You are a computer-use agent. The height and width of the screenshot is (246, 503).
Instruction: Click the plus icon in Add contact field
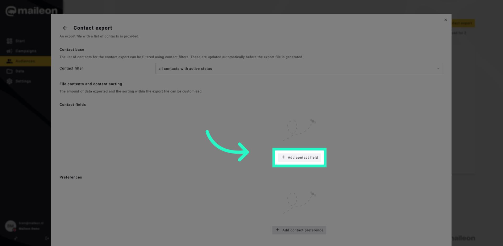(x=283, y=157)
